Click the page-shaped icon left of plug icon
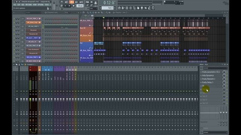This screenshot has height=135, width=241. click(x=138, y=8)
